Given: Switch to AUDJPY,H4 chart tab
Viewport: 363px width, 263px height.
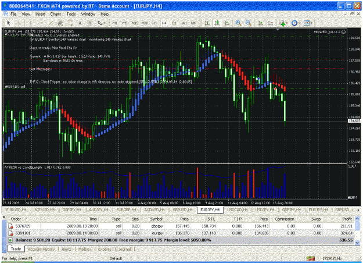Looking at the screenshot, I should coord(99,209).
